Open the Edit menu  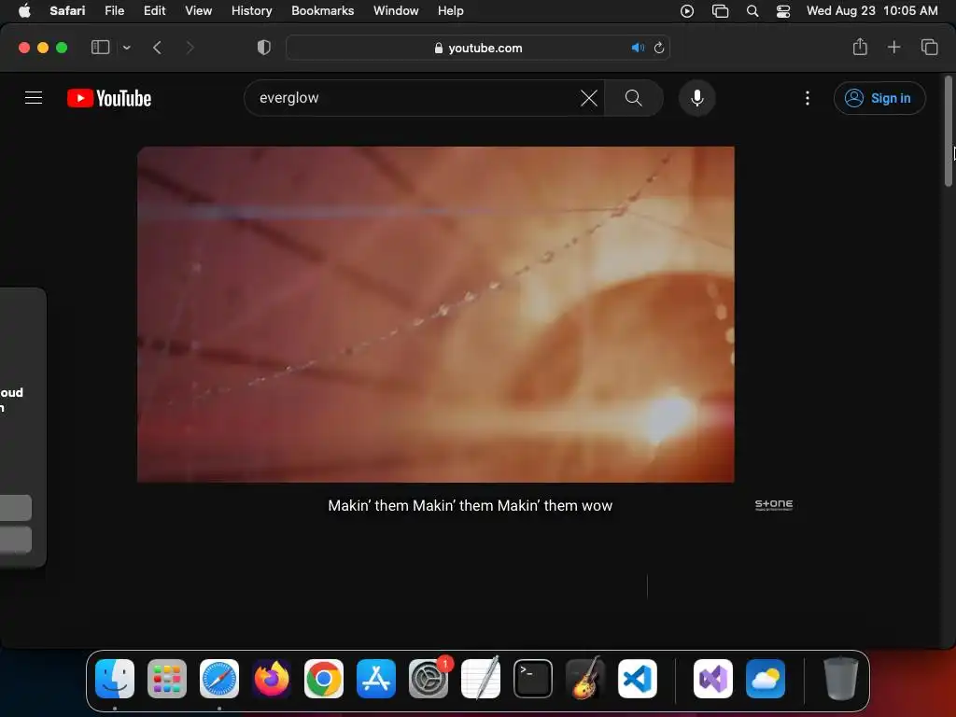click(x=154, y=10)
